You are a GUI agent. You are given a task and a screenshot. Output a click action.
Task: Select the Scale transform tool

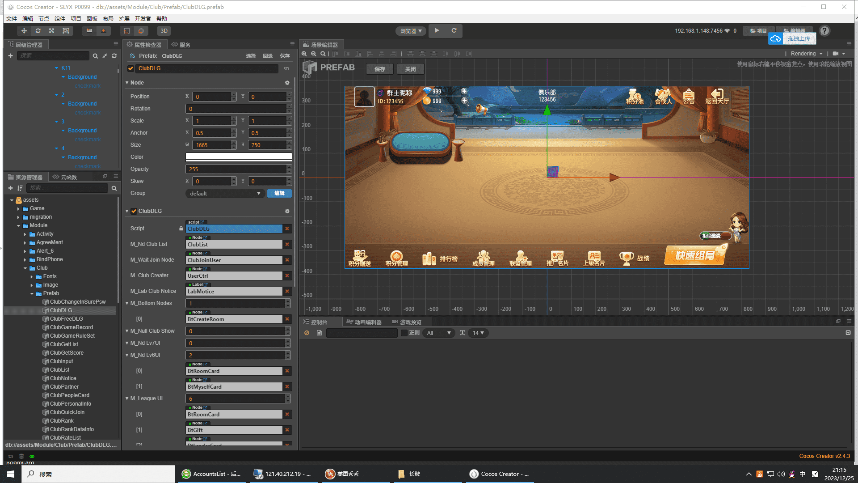[52, 31]
